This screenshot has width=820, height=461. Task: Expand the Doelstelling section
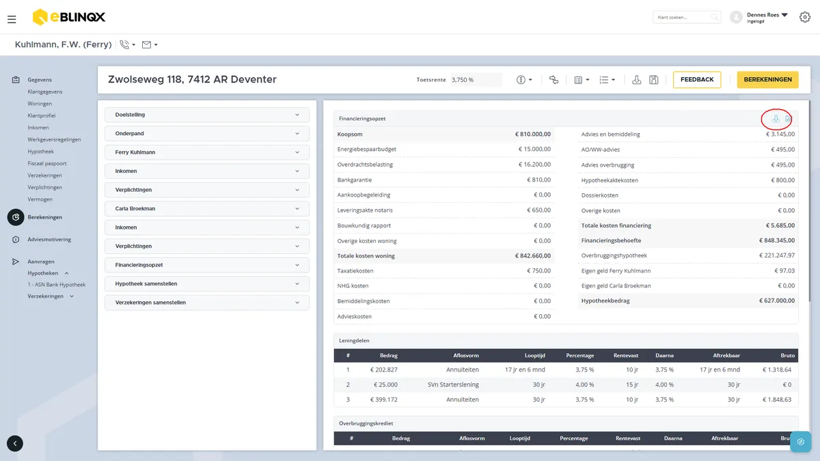pyautogui.click(x=207, y=115)
